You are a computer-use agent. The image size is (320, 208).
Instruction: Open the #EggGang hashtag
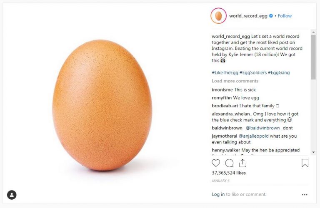coord(279,72)
